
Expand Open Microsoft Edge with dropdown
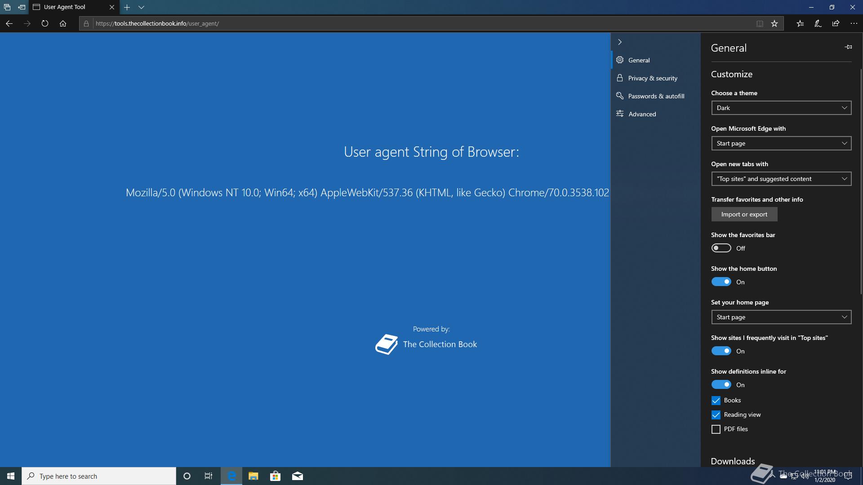coord(781,143)
